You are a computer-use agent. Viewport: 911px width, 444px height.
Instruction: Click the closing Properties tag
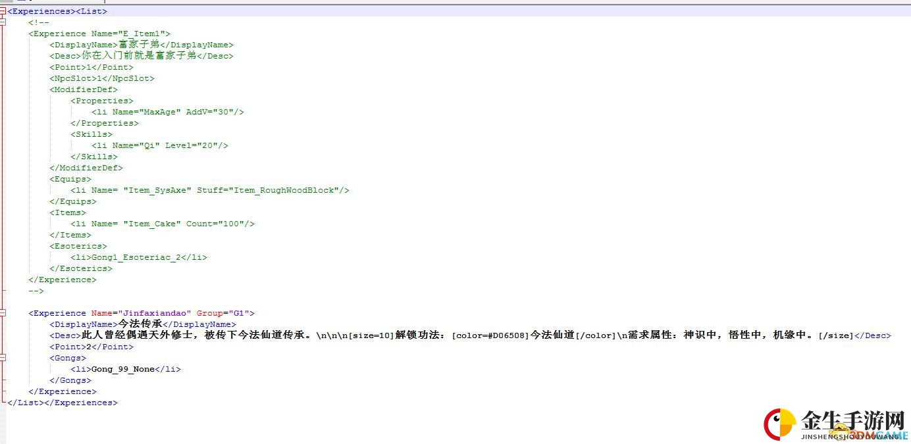[105, 123]
